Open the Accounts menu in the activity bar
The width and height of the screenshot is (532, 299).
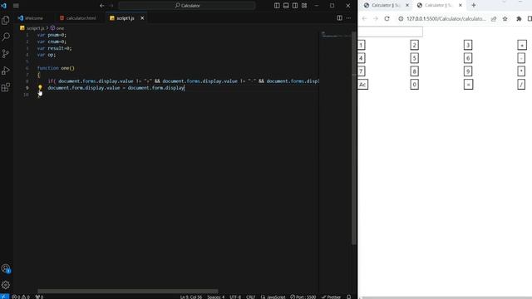tap(6, 268)
